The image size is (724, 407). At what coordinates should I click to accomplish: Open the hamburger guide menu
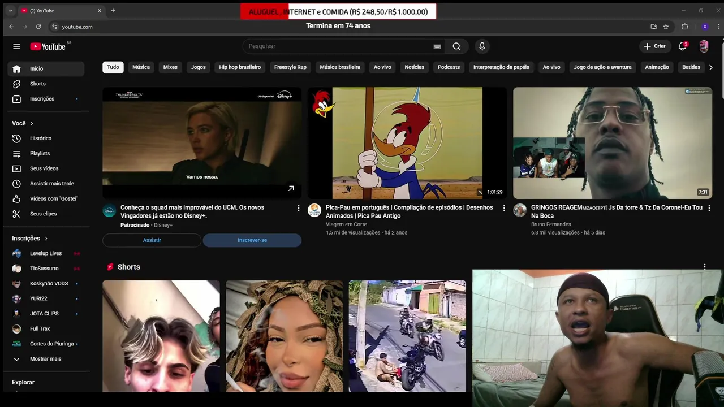[16, 46]
